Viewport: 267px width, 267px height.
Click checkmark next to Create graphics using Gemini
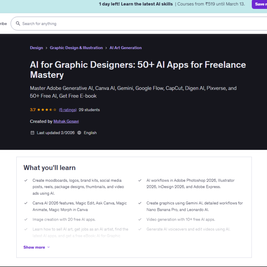coord(140,203)
